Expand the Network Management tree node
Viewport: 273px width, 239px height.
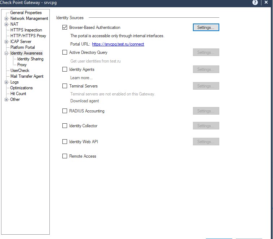pos(6,18)
